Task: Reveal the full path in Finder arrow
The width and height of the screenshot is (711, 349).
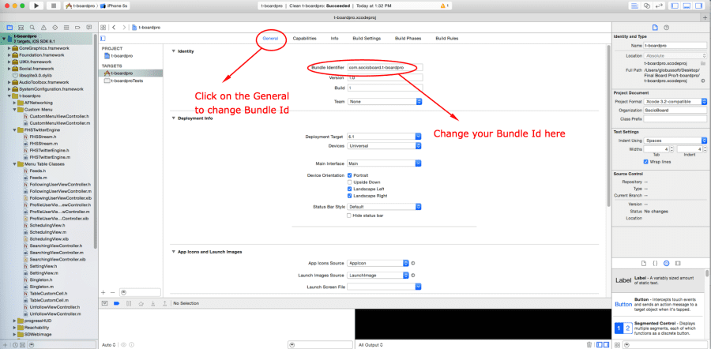Action: click(702, 81)
